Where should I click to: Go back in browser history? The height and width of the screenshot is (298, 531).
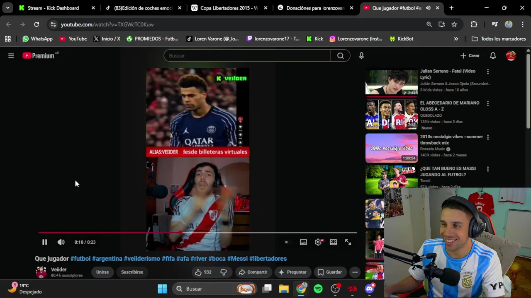[9, 24]
